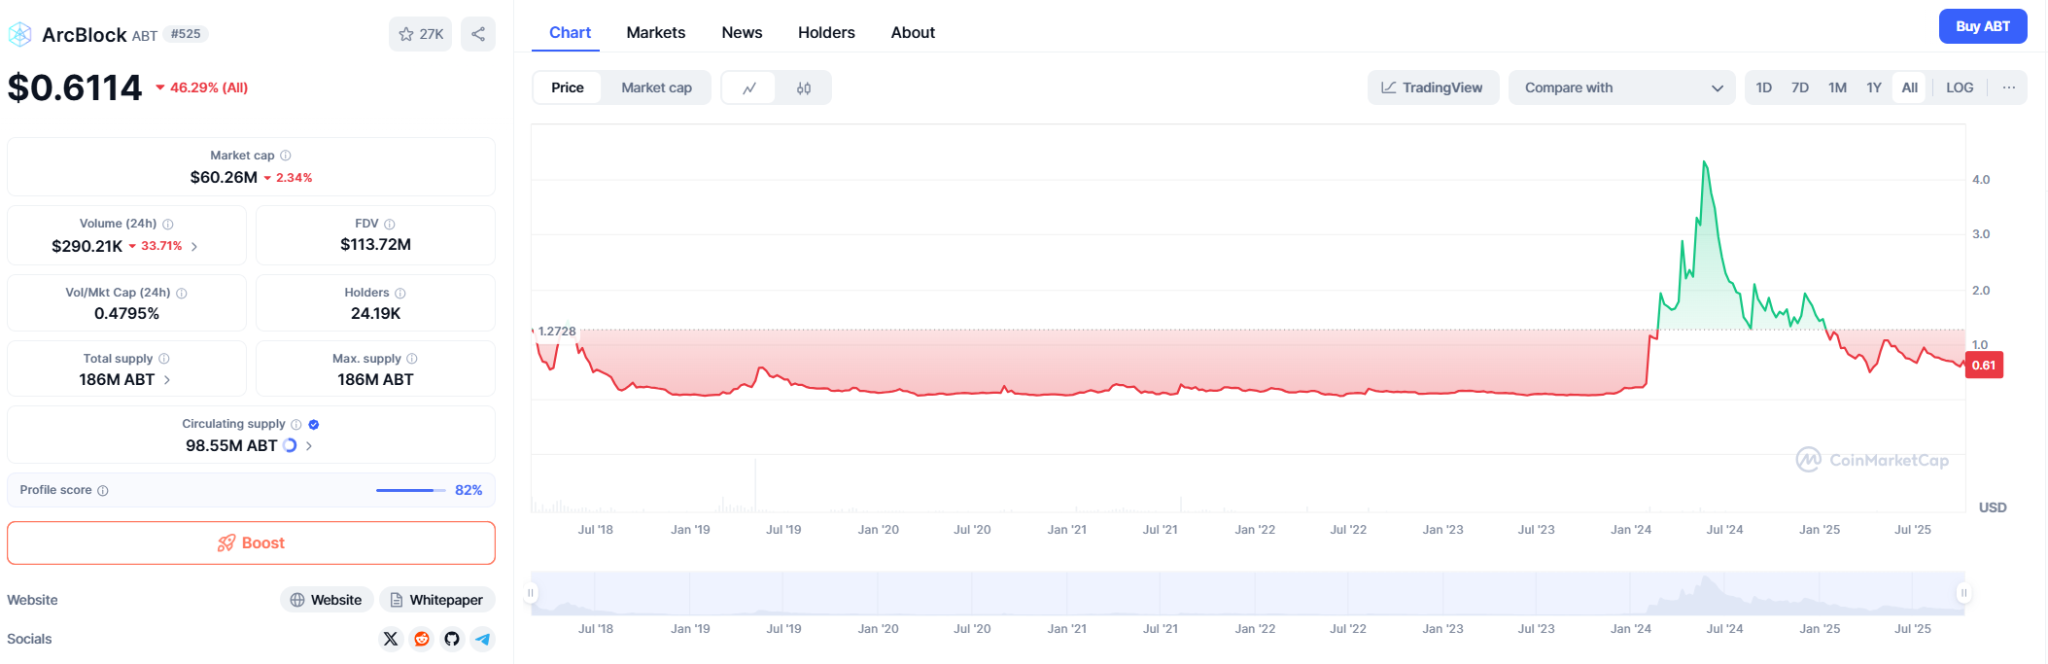Image resolution: width=2048 pixels, height=664 pixels.
Task: Click the share icon button
Action: pos(478,34)
